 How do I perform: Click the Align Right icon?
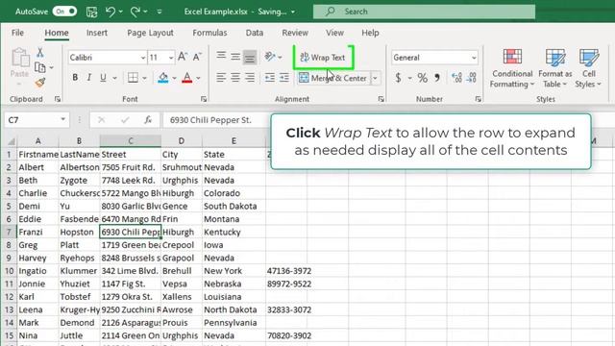coord(250,78)
